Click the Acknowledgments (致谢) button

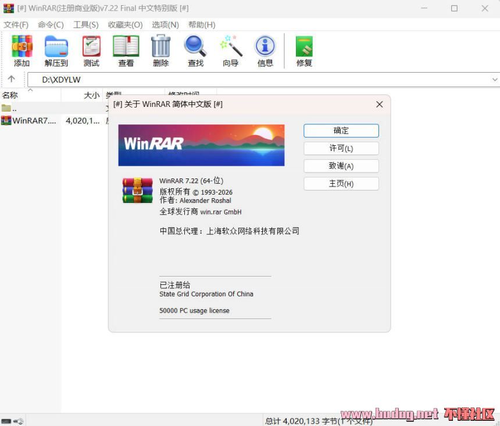341,166
